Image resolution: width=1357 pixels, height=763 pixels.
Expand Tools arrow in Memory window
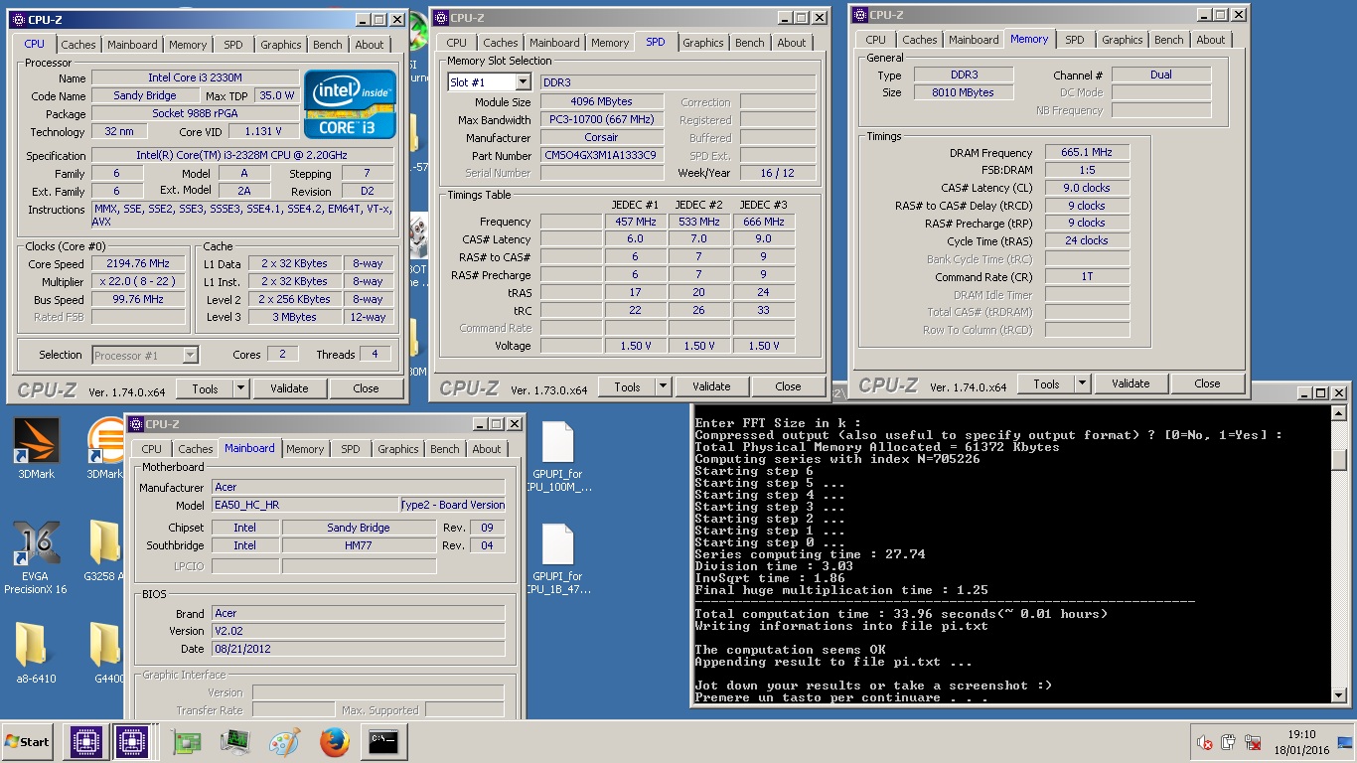[1081, 383]
